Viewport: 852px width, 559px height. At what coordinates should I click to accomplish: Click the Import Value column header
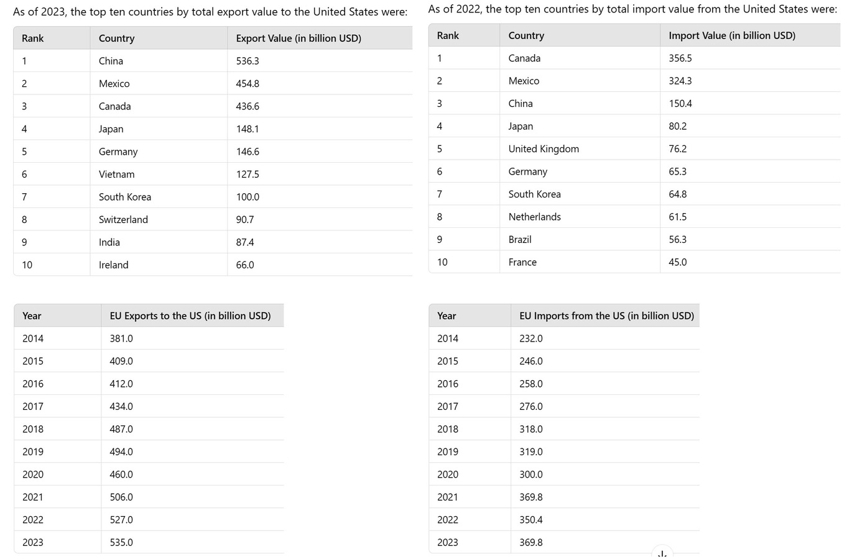click(x=732, y=36)
